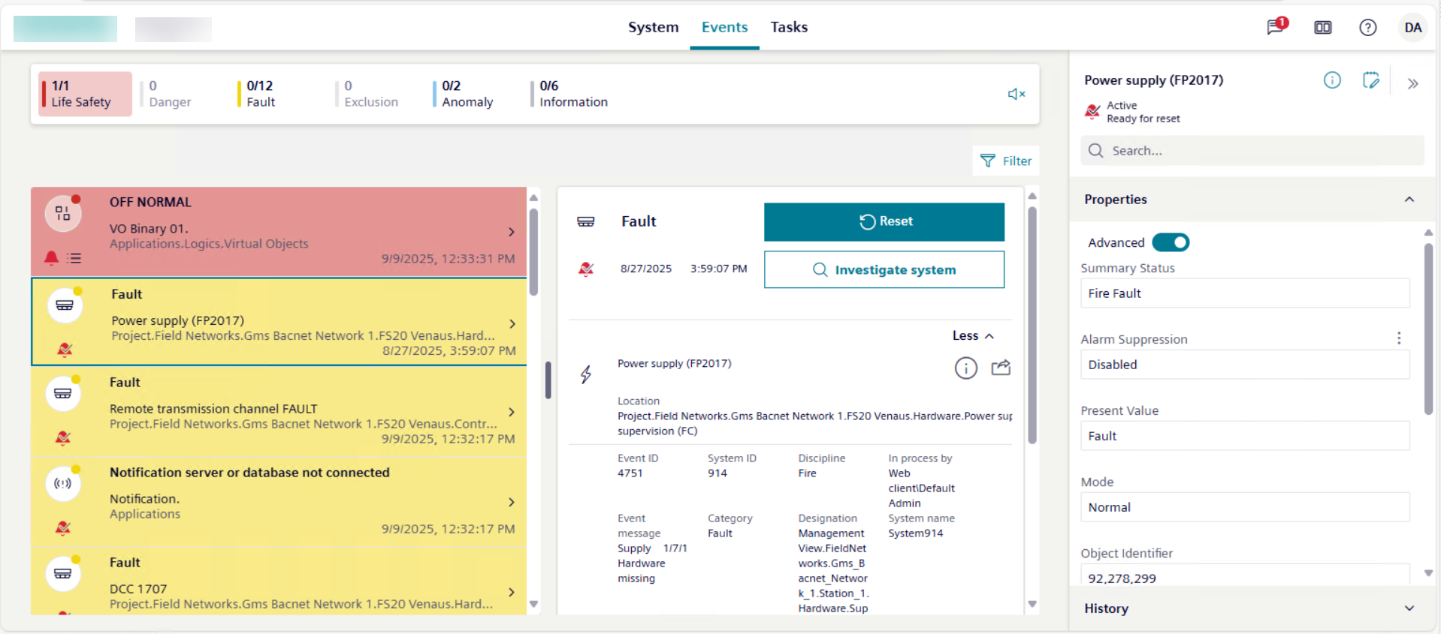
Task: Collapse event details with Less
Action: (x=972, y=335)
